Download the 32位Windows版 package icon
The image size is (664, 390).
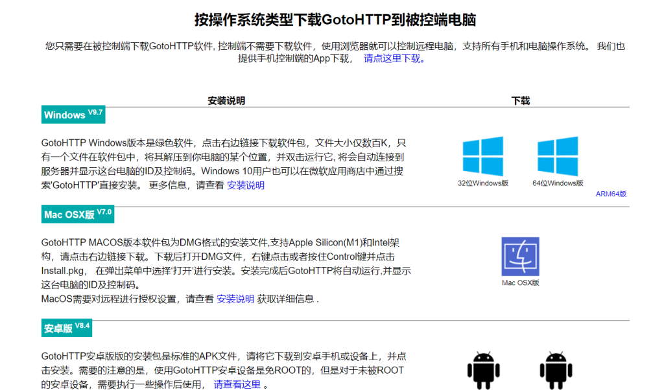pos(482,156)
